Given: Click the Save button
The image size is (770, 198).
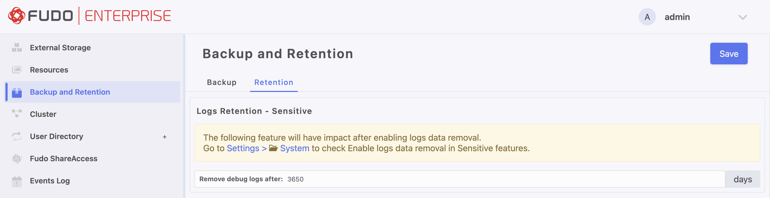Looking at the screenshot, I should coord(729,54).
